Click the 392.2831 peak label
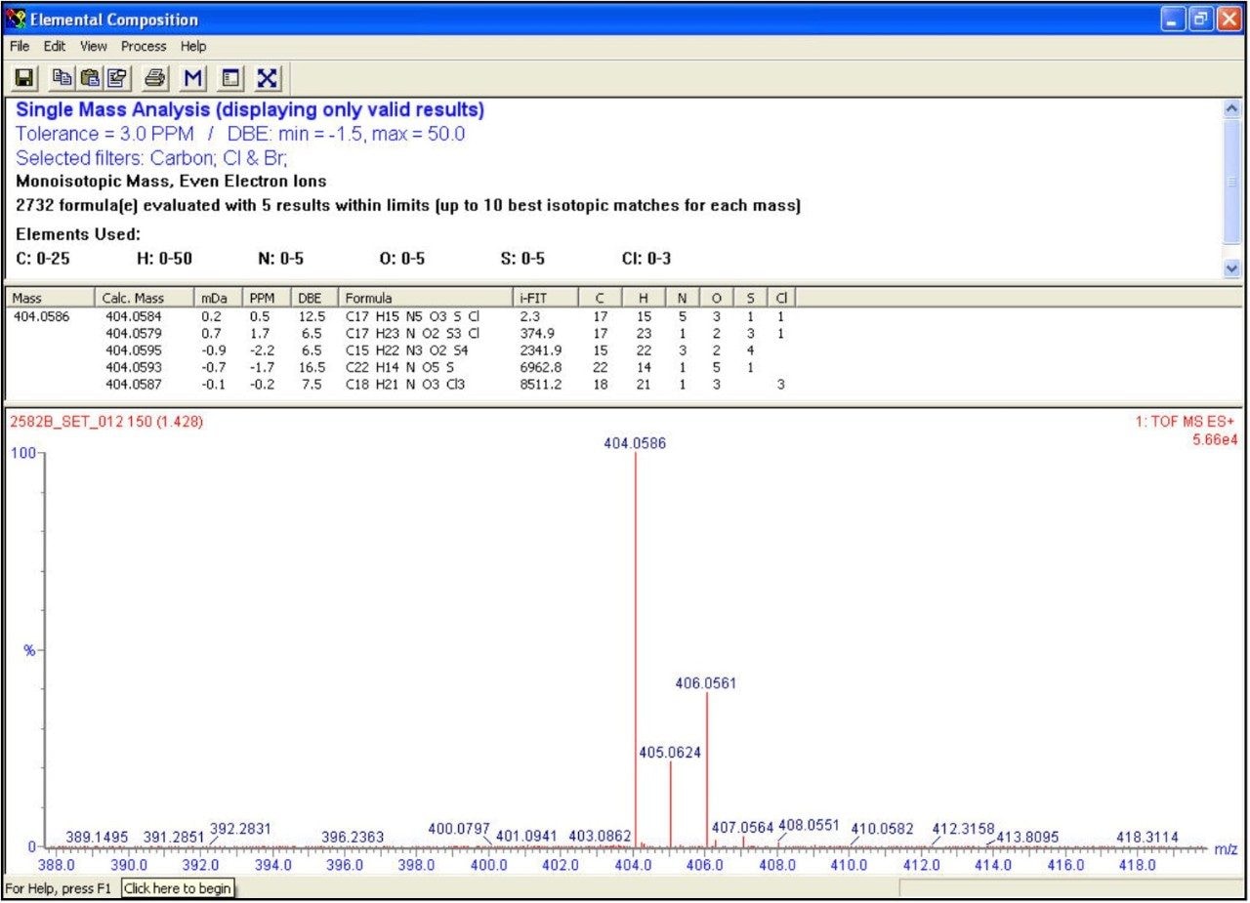 (x=241, y=828)
